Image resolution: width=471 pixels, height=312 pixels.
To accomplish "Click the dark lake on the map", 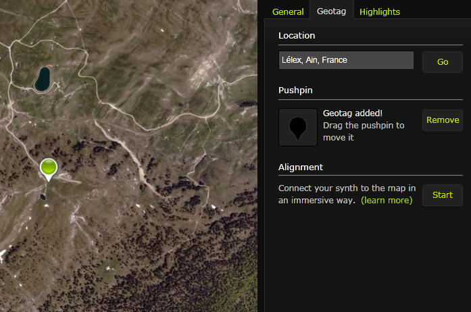I will tap(43, 78).
